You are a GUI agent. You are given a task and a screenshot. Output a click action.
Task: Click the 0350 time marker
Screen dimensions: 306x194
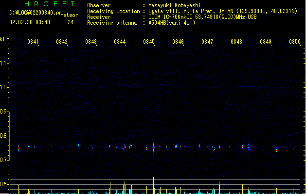click(295, 42)
